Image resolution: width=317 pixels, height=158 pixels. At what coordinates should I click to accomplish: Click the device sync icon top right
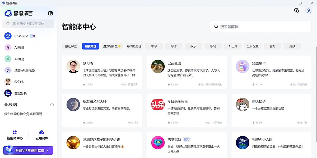click(296, 10)
